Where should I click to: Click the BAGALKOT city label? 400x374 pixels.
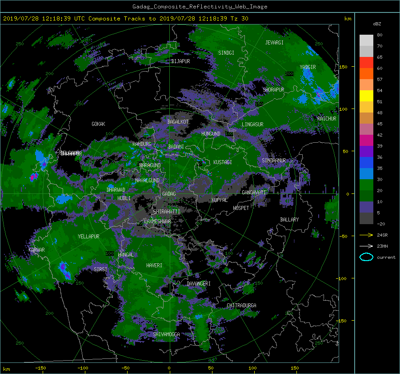coord(178,122)
